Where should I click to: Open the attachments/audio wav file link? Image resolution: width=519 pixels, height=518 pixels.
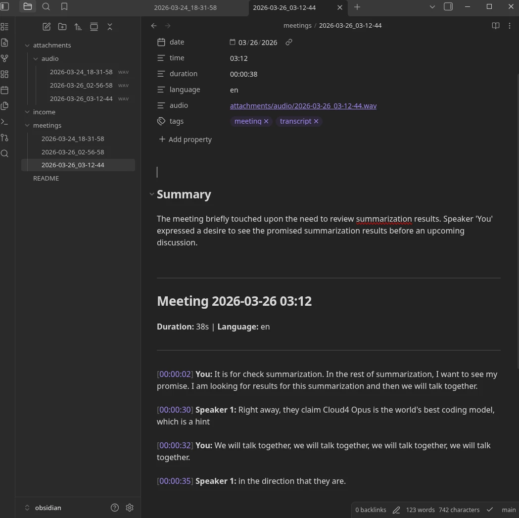tap(303, 106)
